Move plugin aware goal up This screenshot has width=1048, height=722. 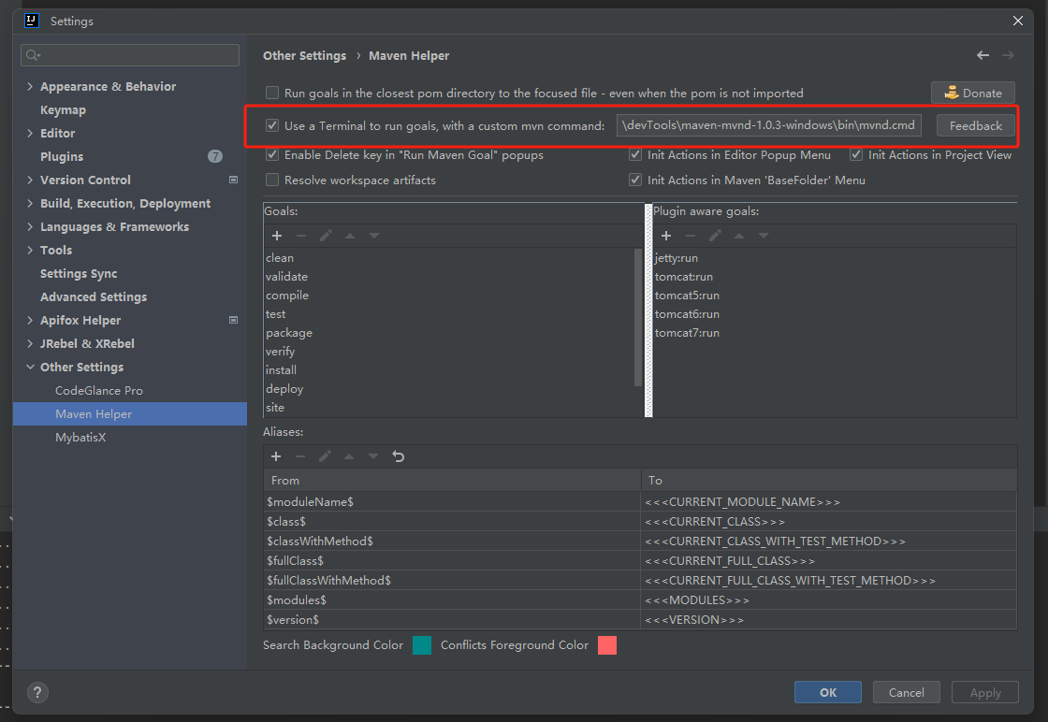point(739,236)
